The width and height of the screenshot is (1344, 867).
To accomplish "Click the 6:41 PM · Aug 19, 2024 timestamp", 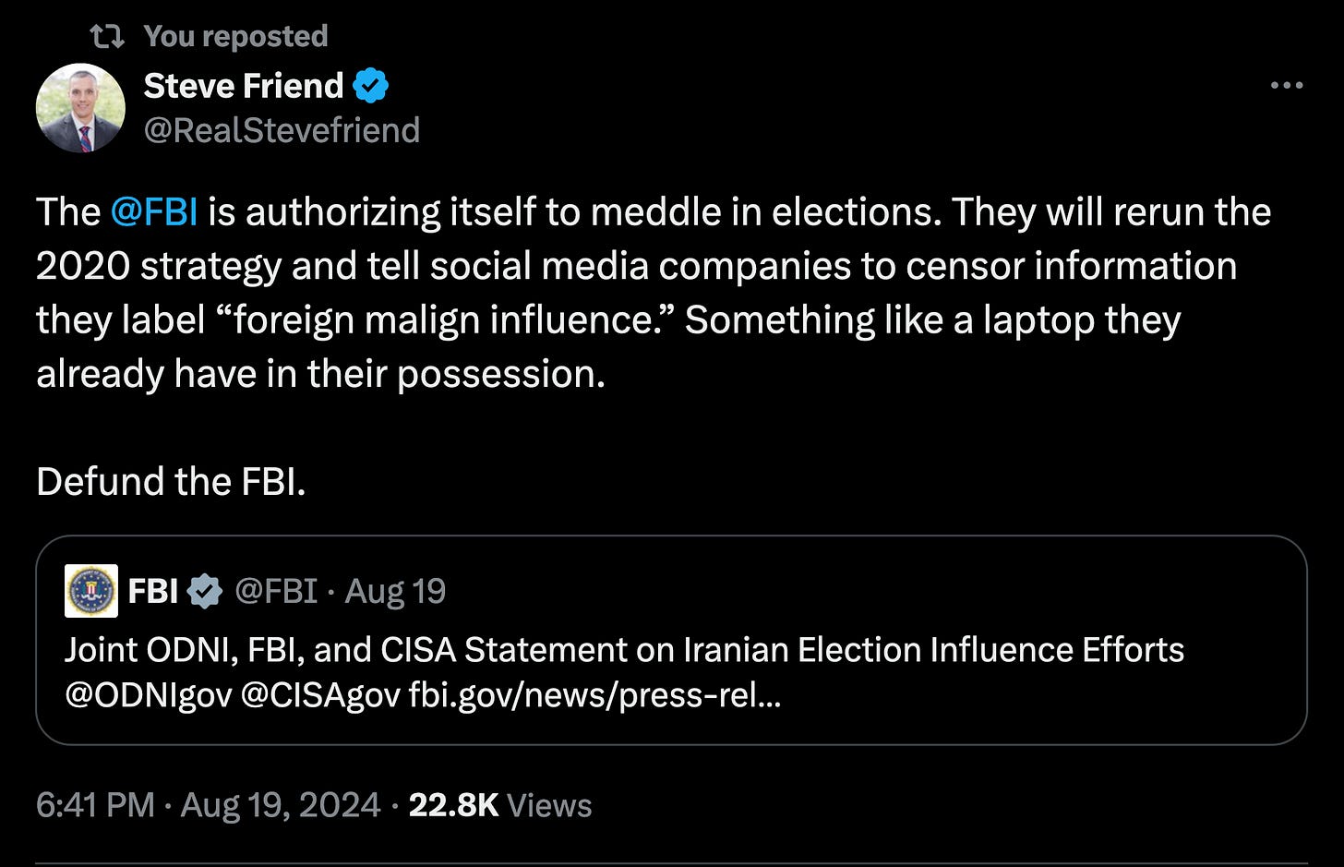I will point(208,805).
